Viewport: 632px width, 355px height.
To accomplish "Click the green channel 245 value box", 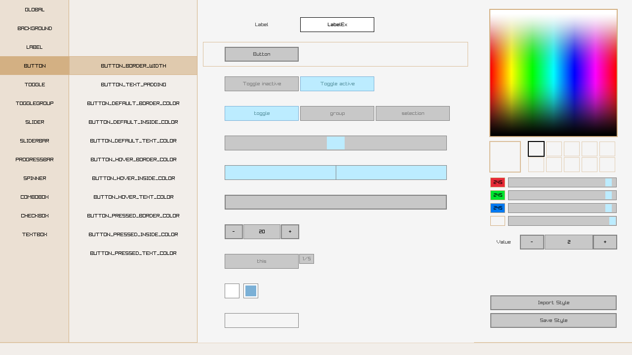I will click(498, 195).
